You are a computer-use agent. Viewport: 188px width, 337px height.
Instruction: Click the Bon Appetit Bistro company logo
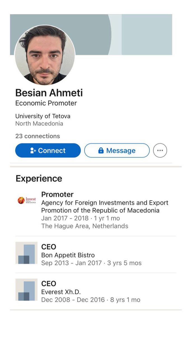[x=26, y=253]
